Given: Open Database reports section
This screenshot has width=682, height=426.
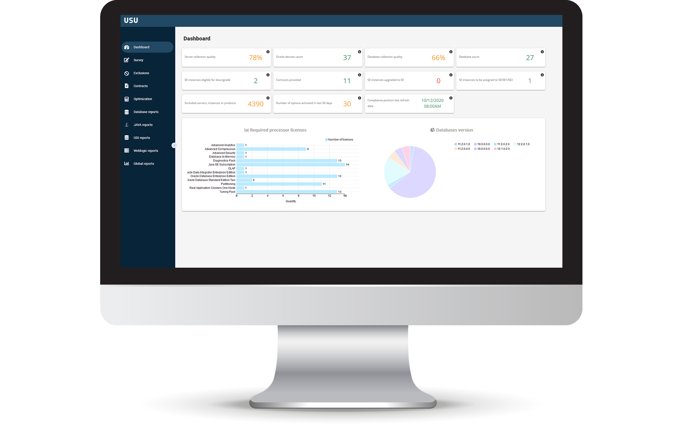Looking at the screenshot, I should click(x=144, y=112).
